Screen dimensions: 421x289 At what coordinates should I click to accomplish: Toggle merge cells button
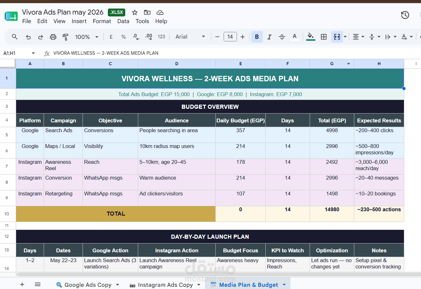(337, 37)
